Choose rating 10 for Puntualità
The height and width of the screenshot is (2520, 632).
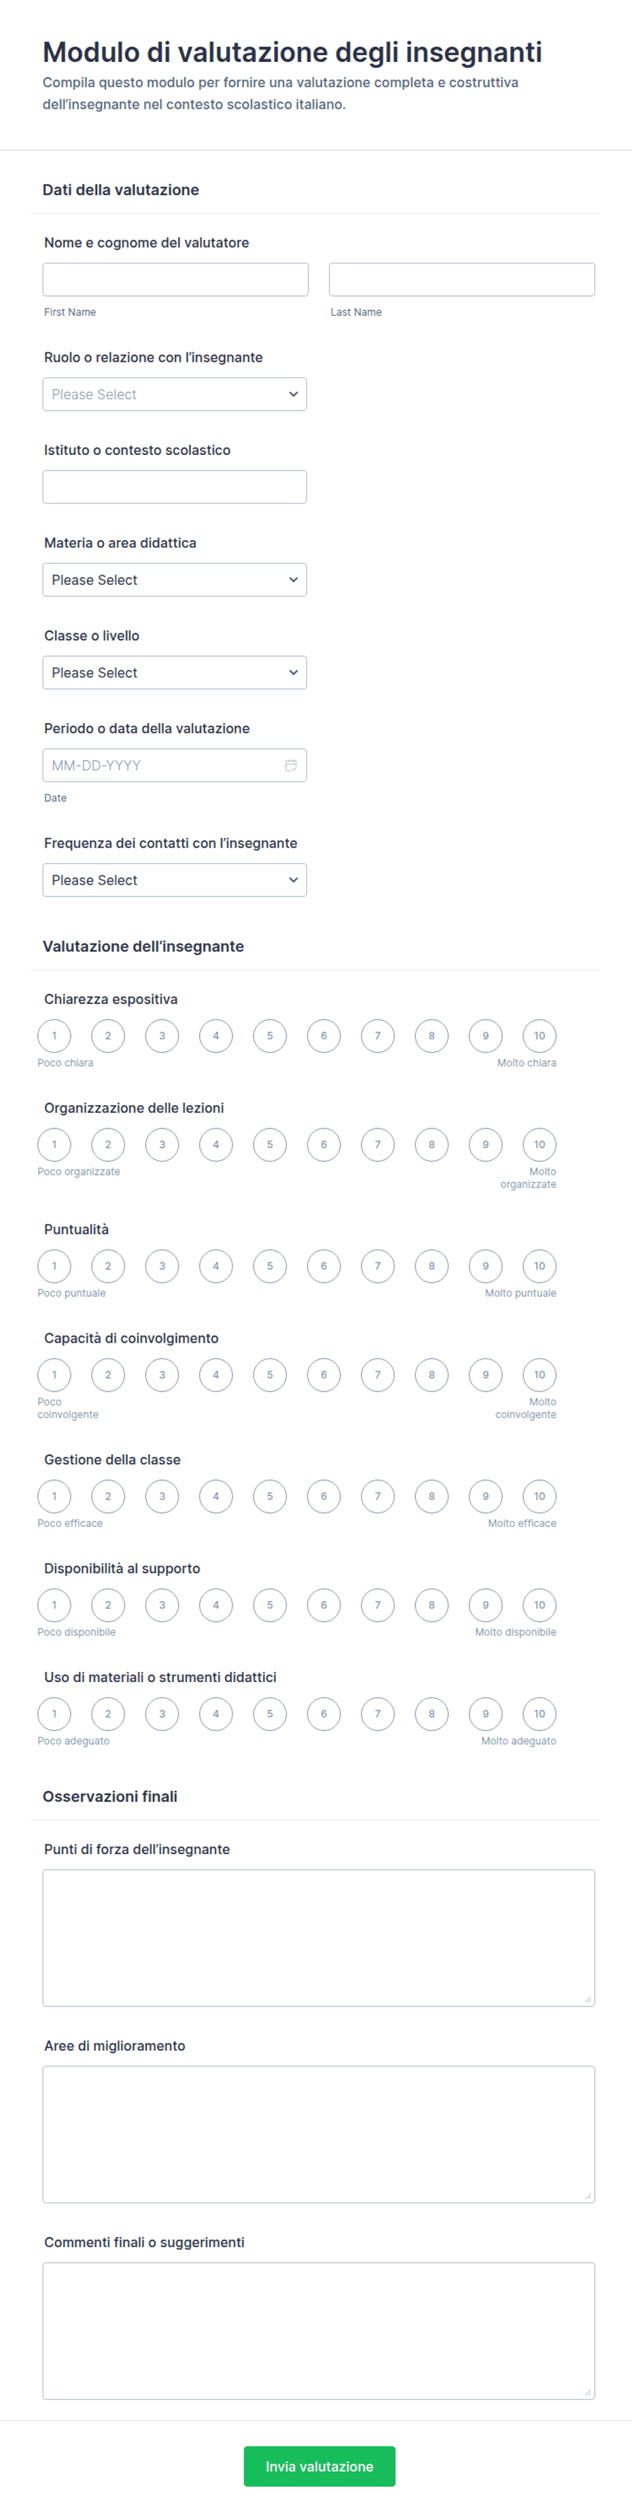pos(539,1266)
